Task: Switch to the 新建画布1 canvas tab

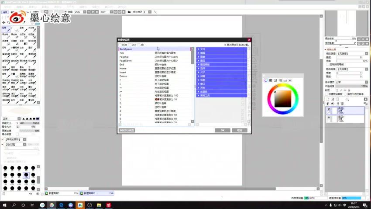Action: [61, 193]
